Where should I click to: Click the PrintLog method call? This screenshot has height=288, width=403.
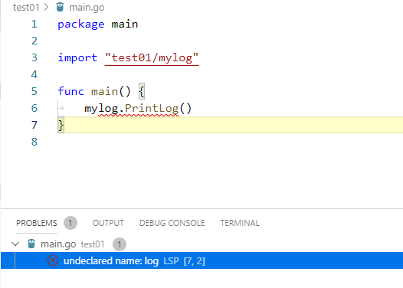pyautogui.click(x=152, y=108)
